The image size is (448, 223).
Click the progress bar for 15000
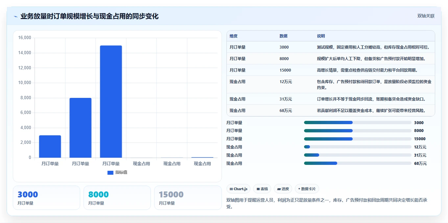[358, 139]
